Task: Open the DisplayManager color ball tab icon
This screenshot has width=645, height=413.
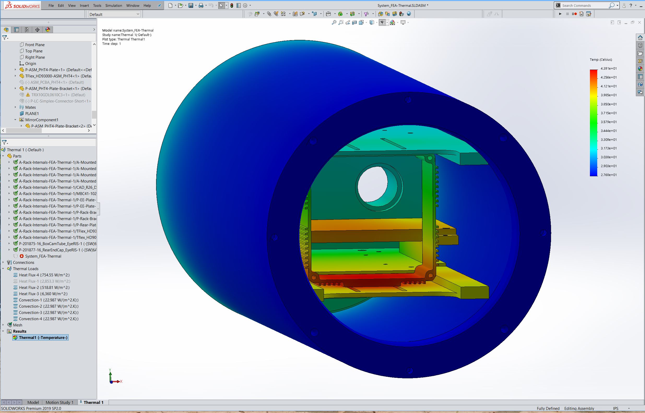Action: click(48, 29)
